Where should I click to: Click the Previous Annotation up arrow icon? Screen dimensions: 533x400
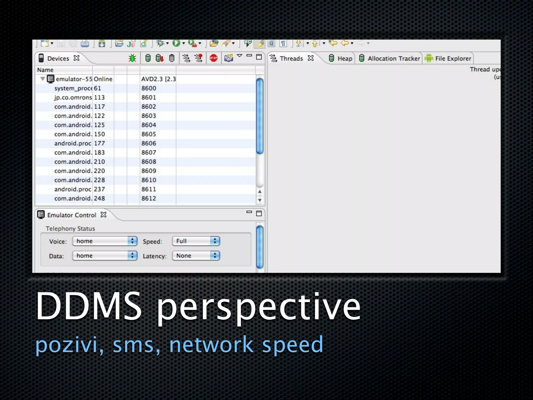(315, 43)
